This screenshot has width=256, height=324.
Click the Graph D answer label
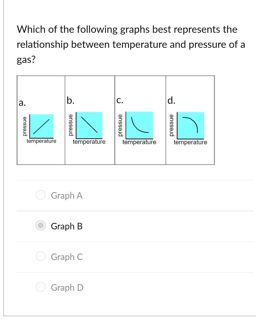[67, 288]
